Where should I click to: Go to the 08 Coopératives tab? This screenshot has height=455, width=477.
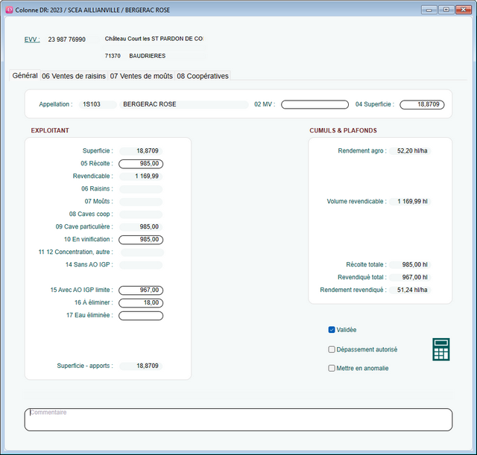tap(203, 76)
